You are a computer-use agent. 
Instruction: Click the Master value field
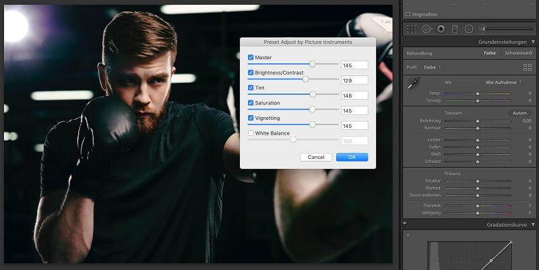click(354, 65)
